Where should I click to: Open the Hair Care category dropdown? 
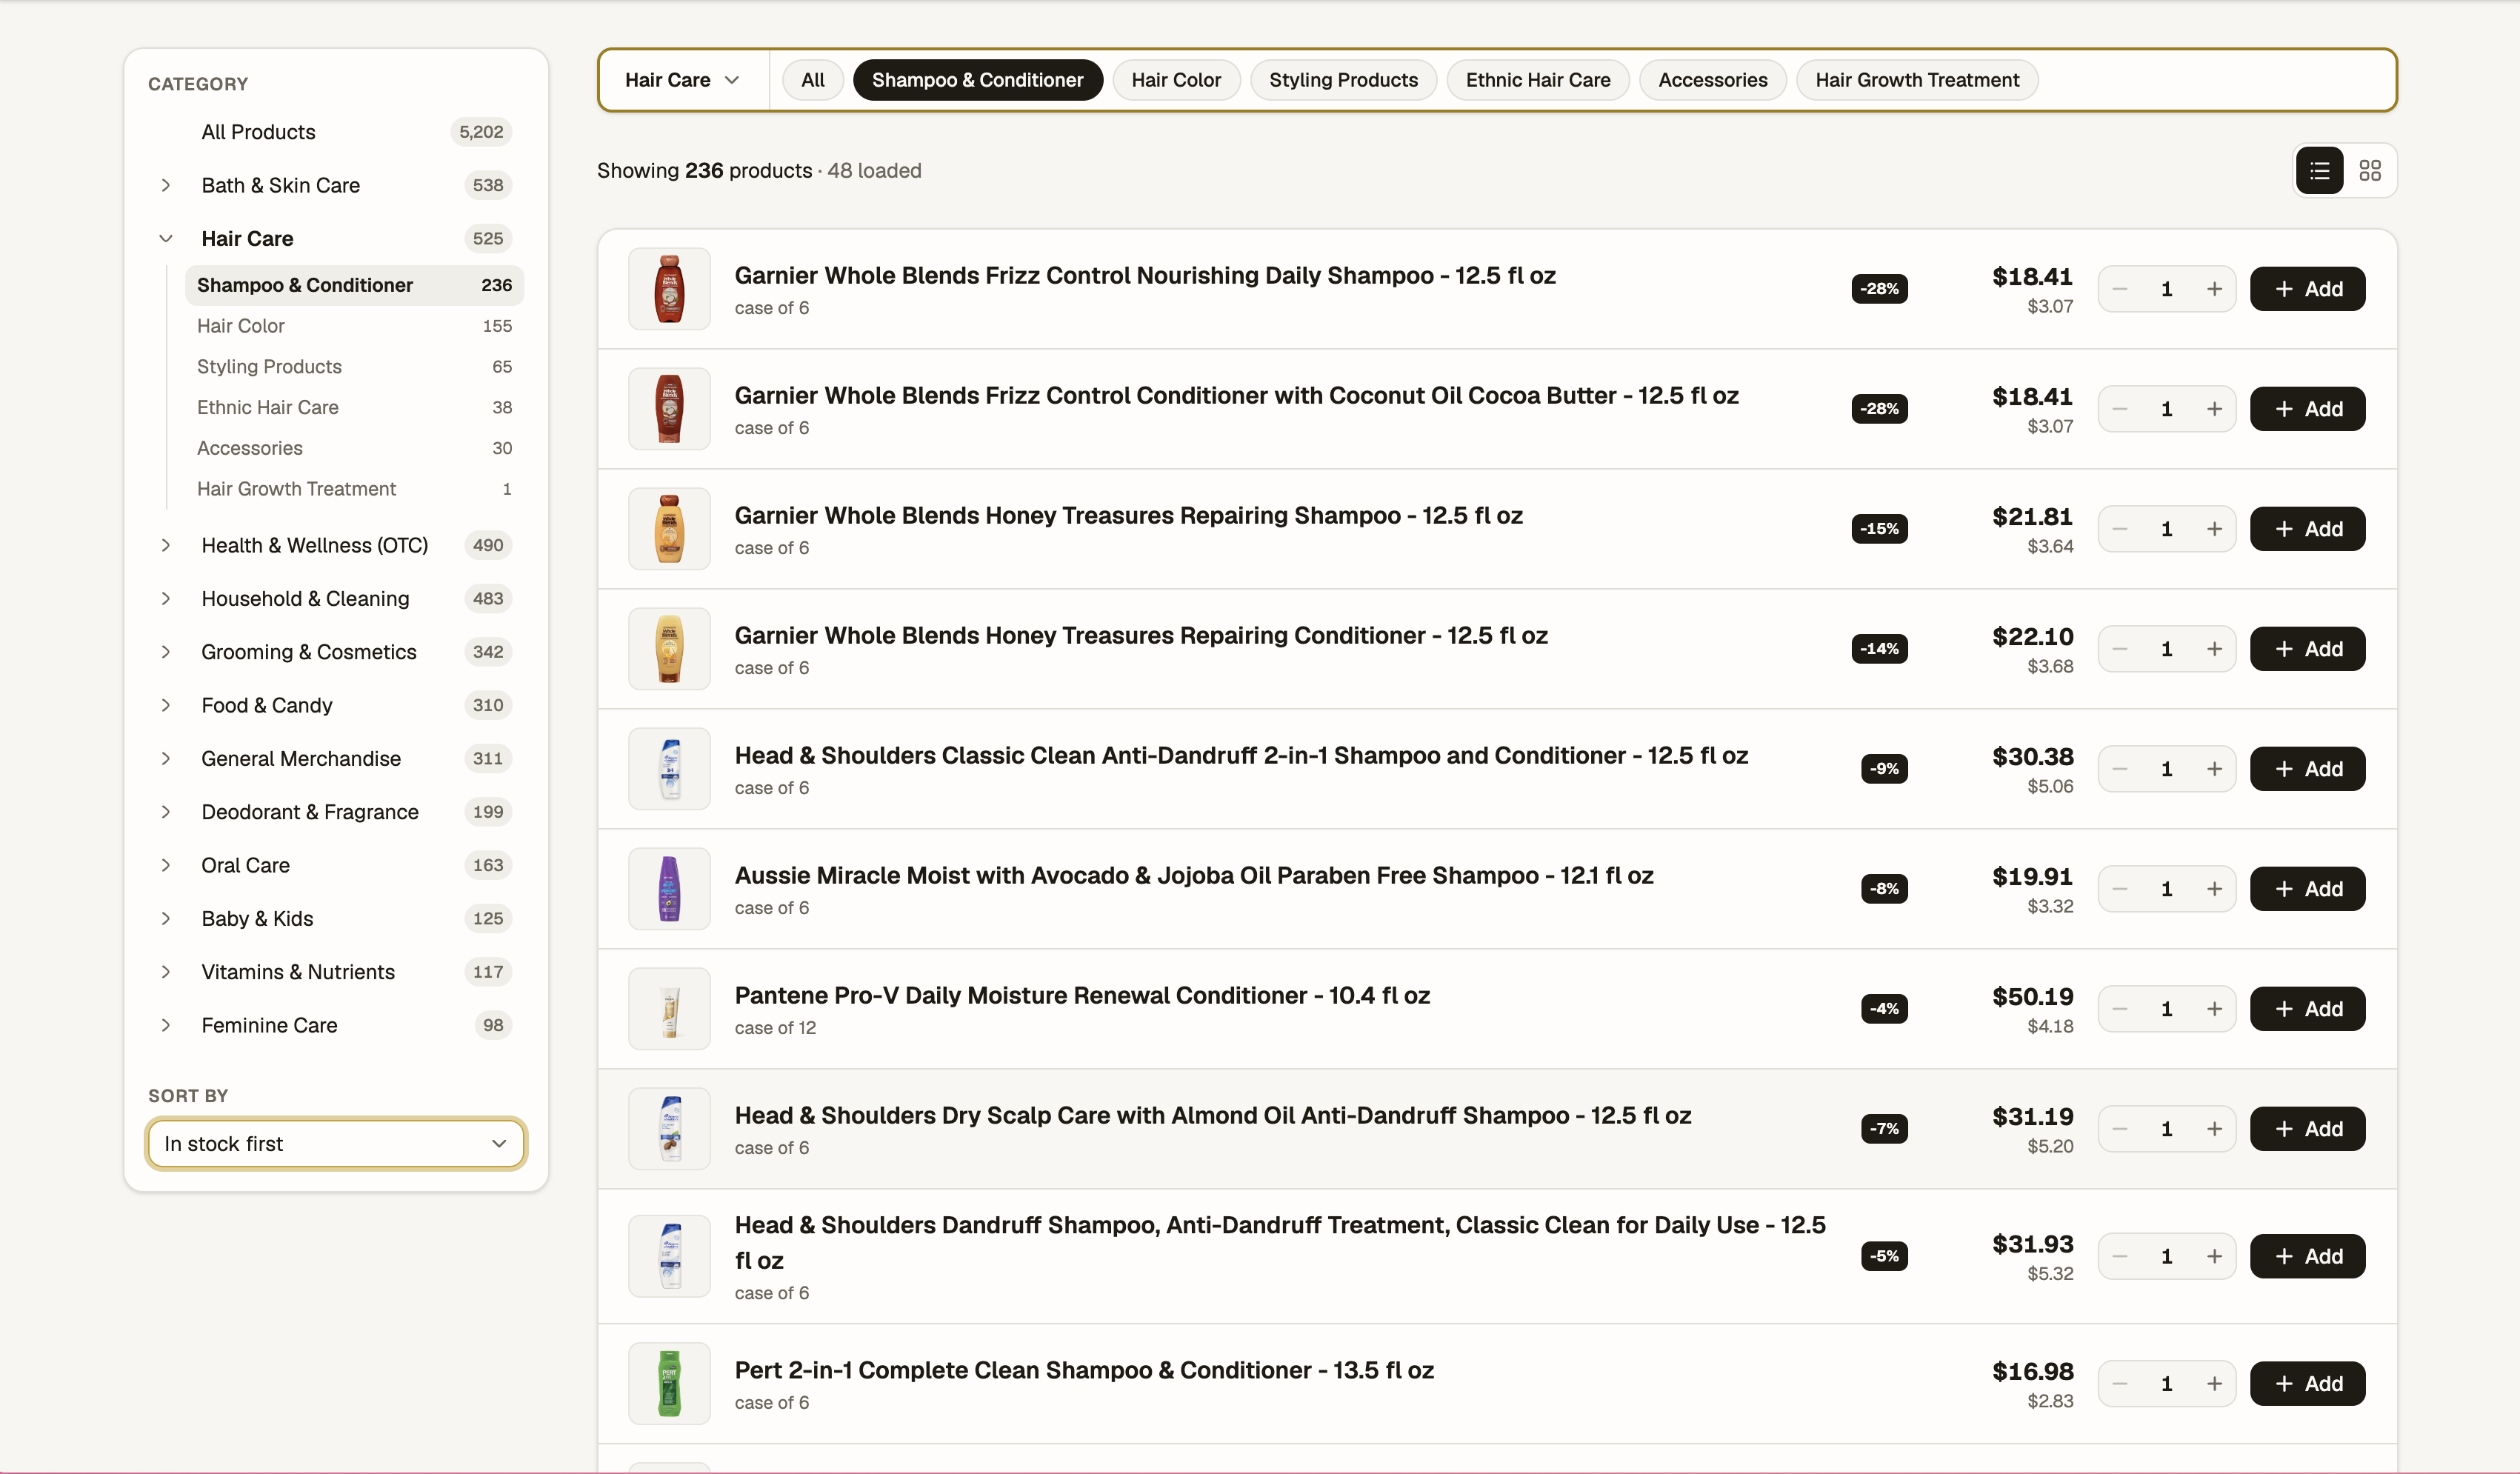click(683, 80)
